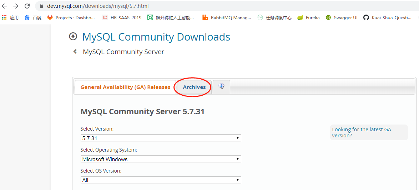Click the Select Operating System: label
Image resolution: width=419 pixels, height=190 pixels.
point(109,150)
